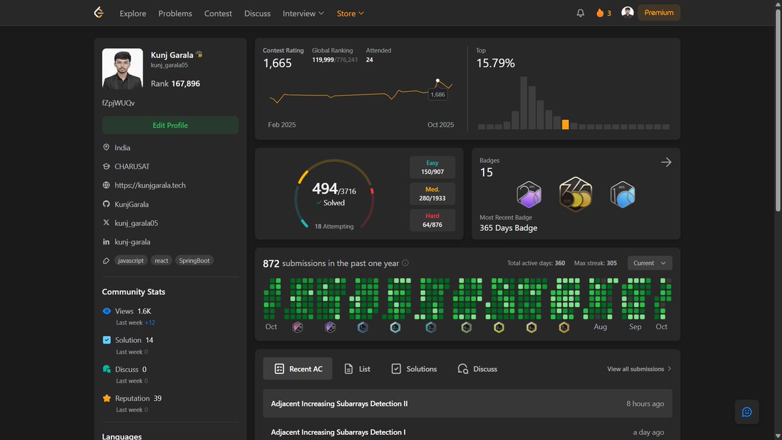Open the user avatar menu

click(x=628, y=12)
